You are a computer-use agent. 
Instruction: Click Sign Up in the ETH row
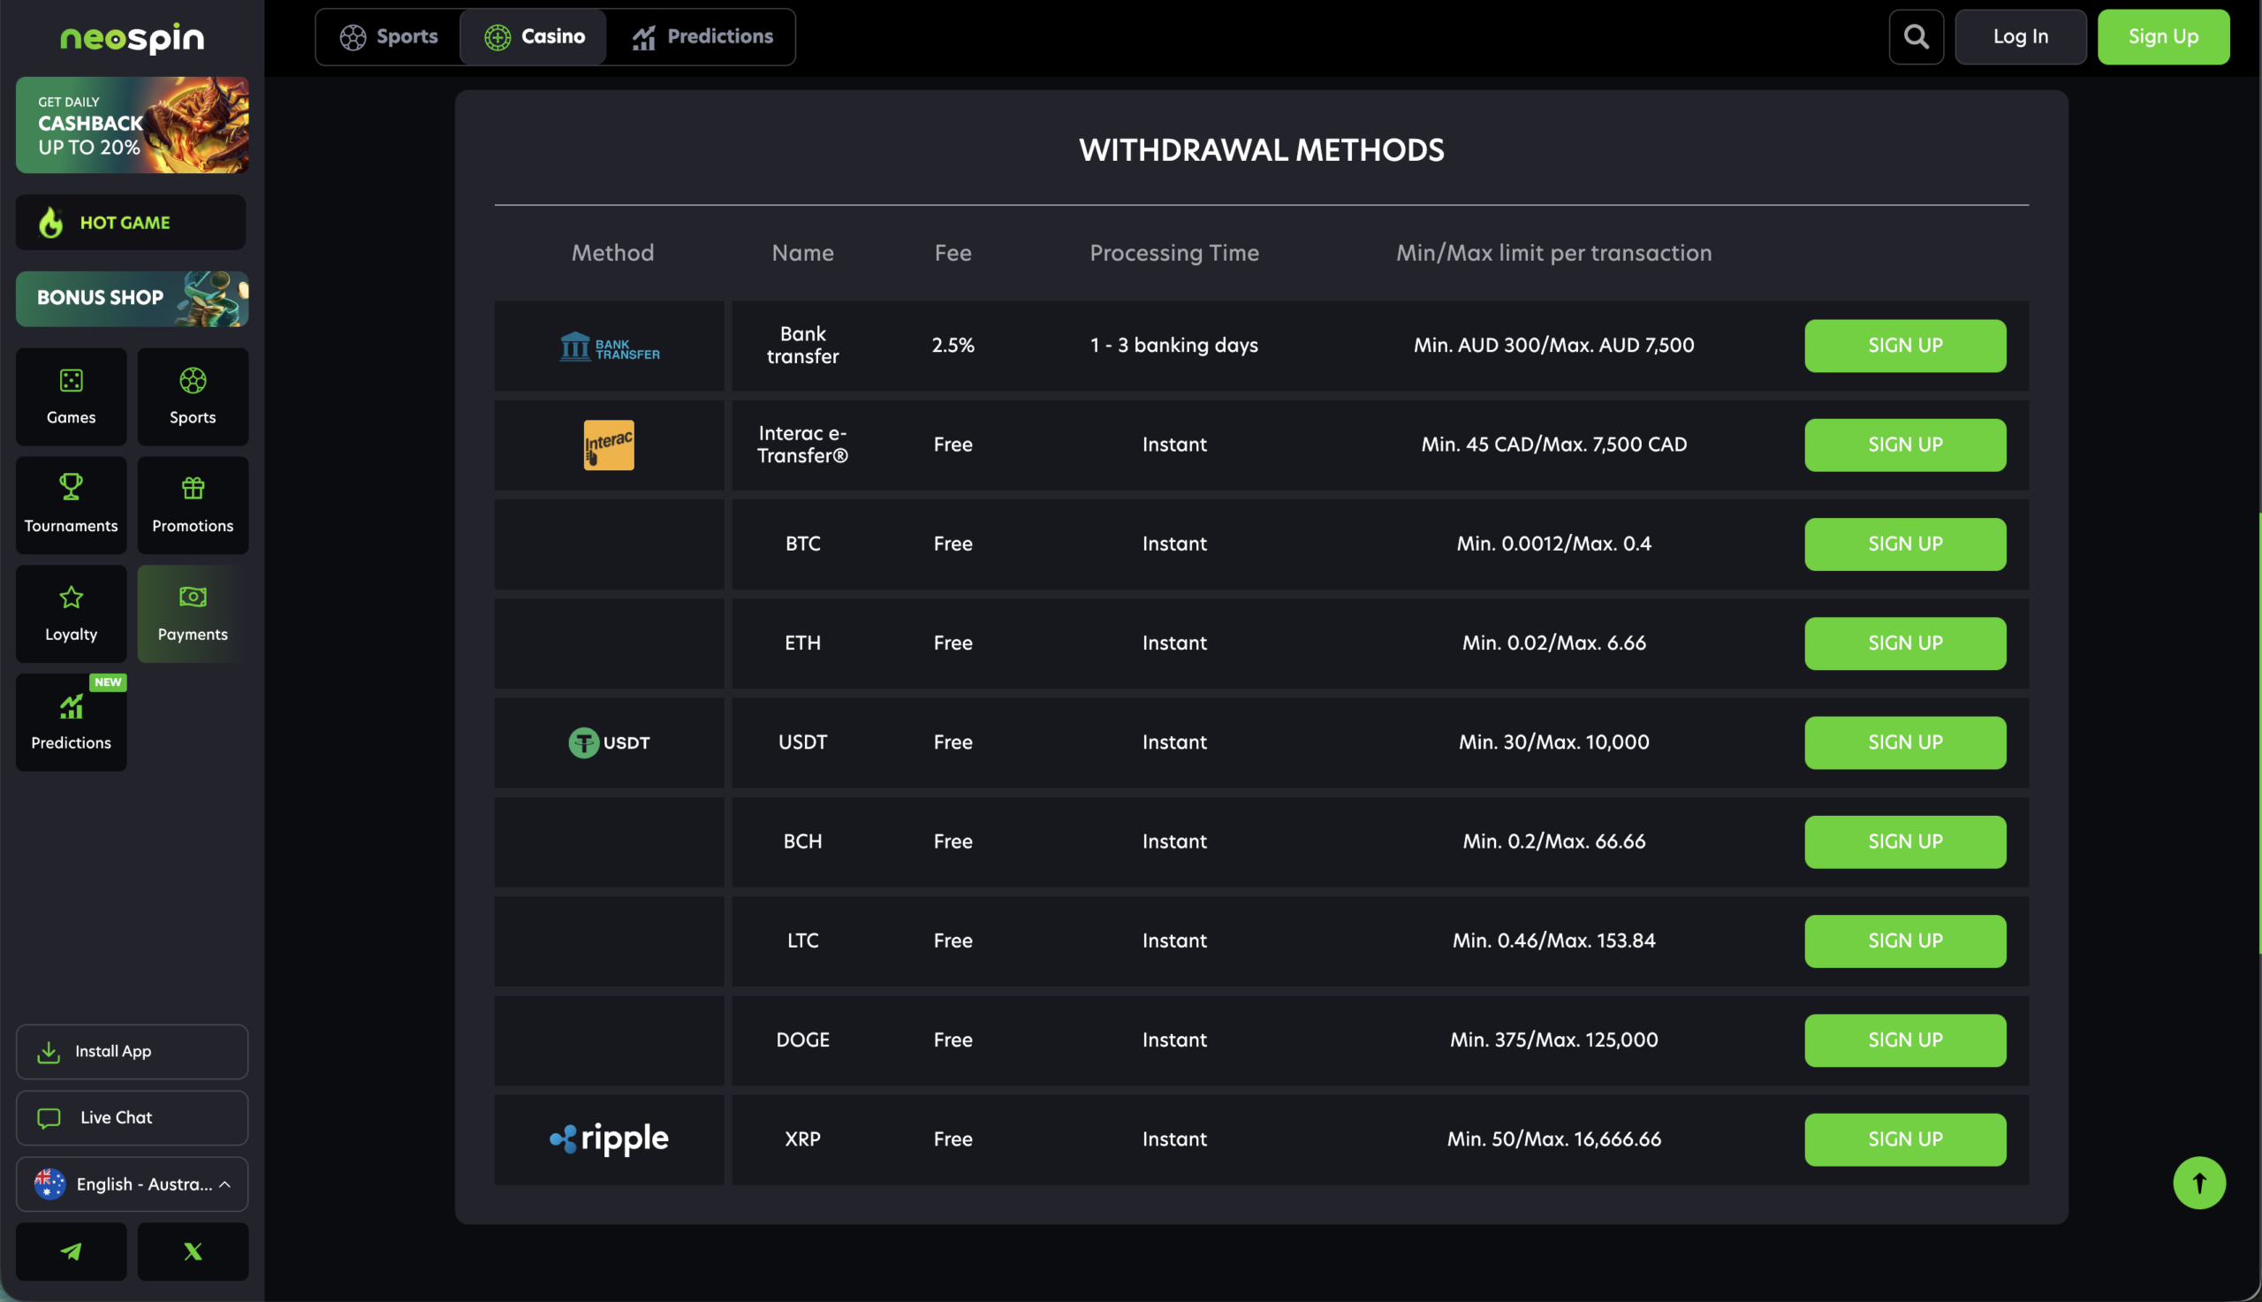1905,643
